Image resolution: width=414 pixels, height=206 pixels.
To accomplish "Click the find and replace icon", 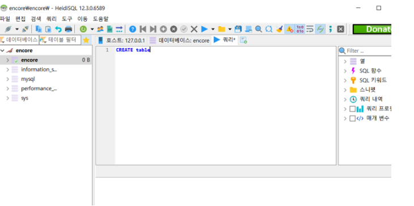I will 269,29.
